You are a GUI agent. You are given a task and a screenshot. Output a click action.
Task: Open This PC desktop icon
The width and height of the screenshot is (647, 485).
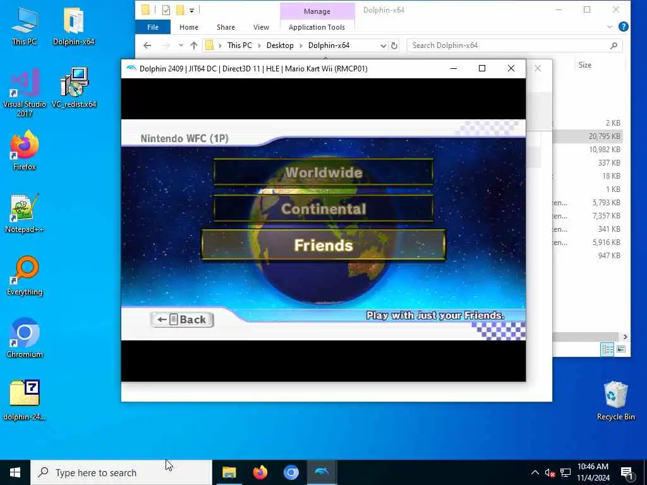pos(25,25)
